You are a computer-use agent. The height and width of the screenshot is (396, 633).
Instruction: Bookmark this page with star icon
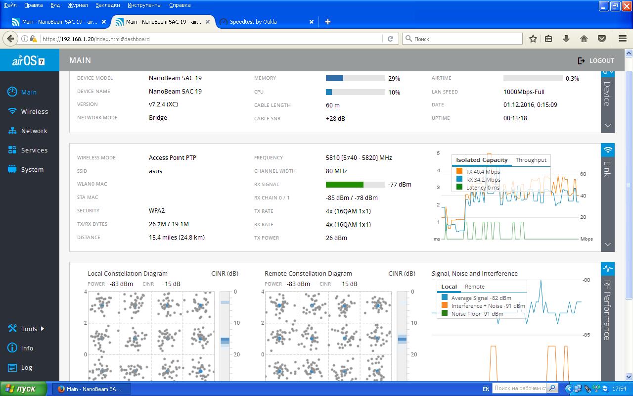pos(533,39)
